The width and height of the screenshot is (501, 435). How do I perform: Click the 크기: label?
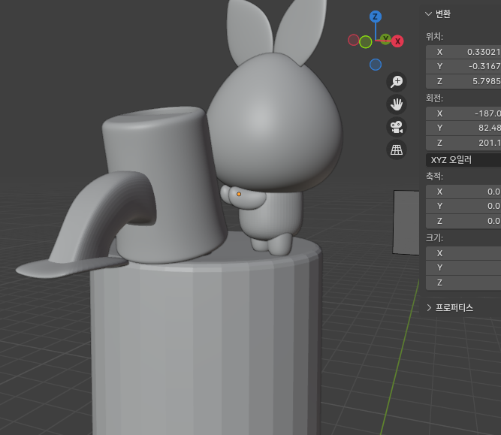coord(434,238)
